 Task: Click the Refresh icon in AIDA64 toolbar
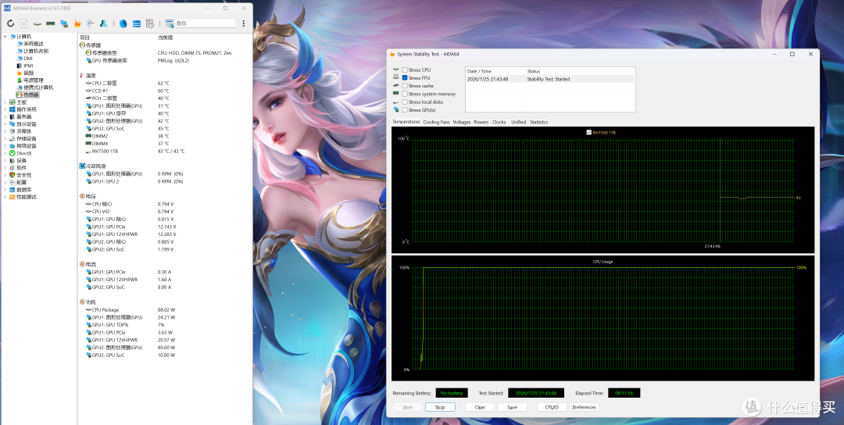point(10,23)
